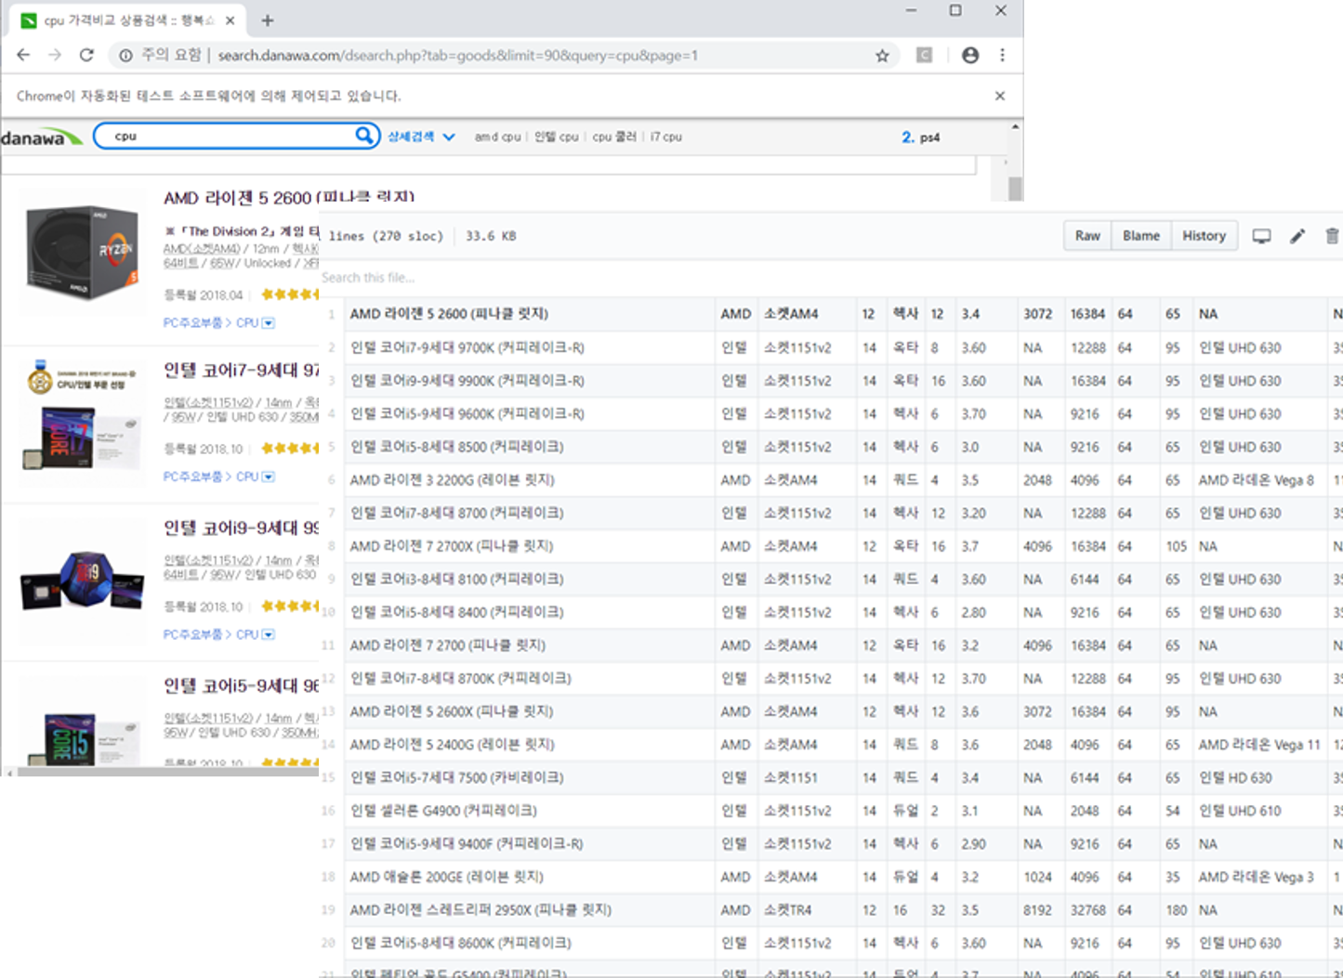Click the PC주요부품 link under 코어i7-9세대
This screenshot has height=978, width=1343.
(x=192, y=476)
